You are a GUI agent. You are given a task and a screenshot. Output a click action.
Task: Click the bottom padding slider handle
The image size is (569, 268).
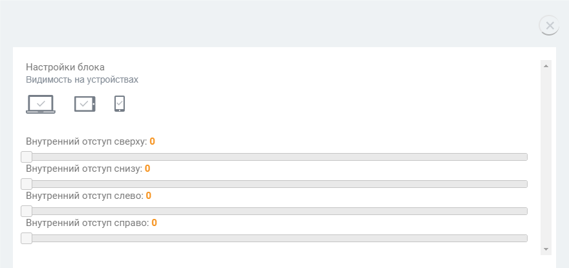(x=27, y=184)
